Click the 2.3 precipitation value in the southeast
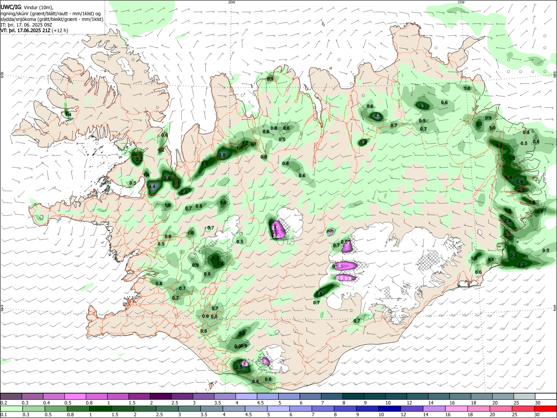Screen dimensions: 557x418 coord(513,256)
